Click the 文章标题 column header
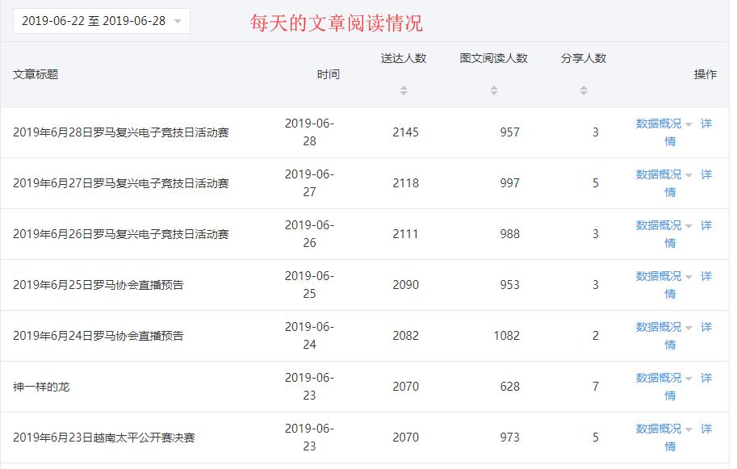The height and width of the screenshot is (469, 737). point(36,74)
